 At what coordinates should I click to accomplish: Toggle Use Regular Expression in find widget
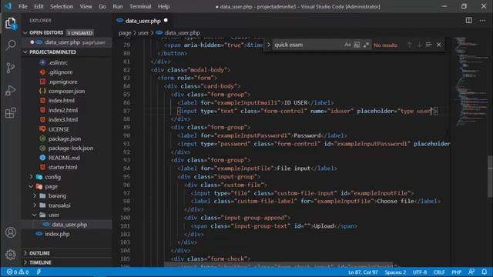[366, 45]
